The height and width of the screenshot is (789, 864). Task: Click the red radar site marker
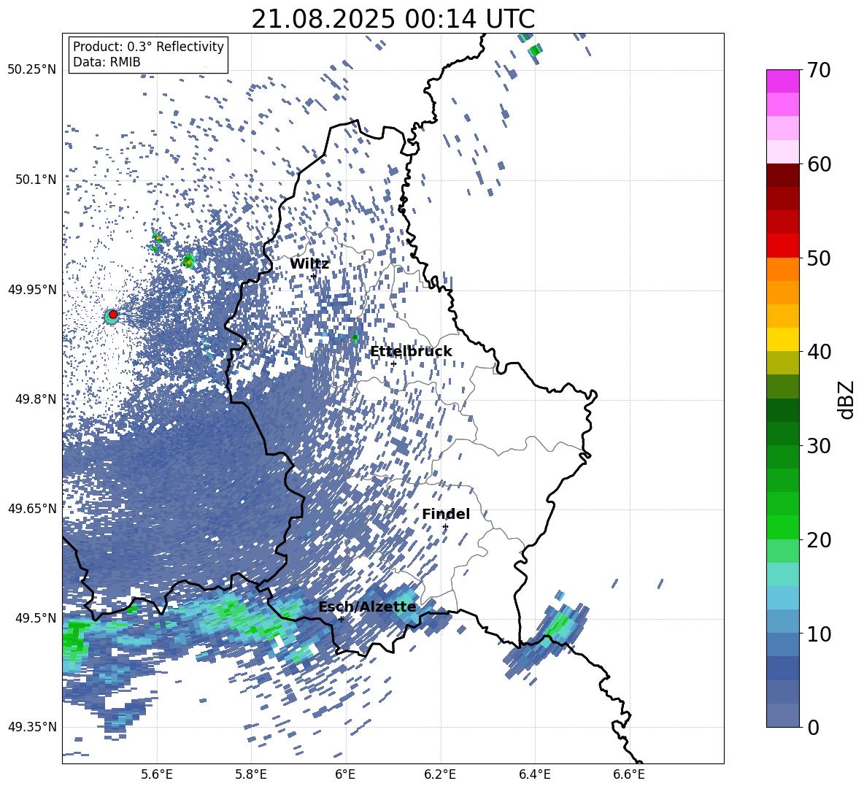click(x=113, y=314)
